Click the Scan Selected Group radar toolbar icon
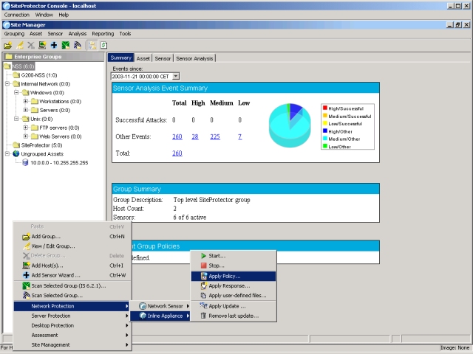 coord(78,46)
